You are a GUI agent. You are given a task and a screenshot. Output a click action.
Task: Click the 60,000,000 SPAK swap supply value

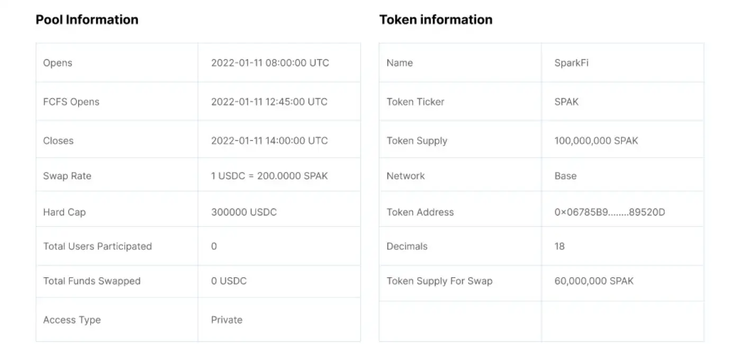click(593, 281)
